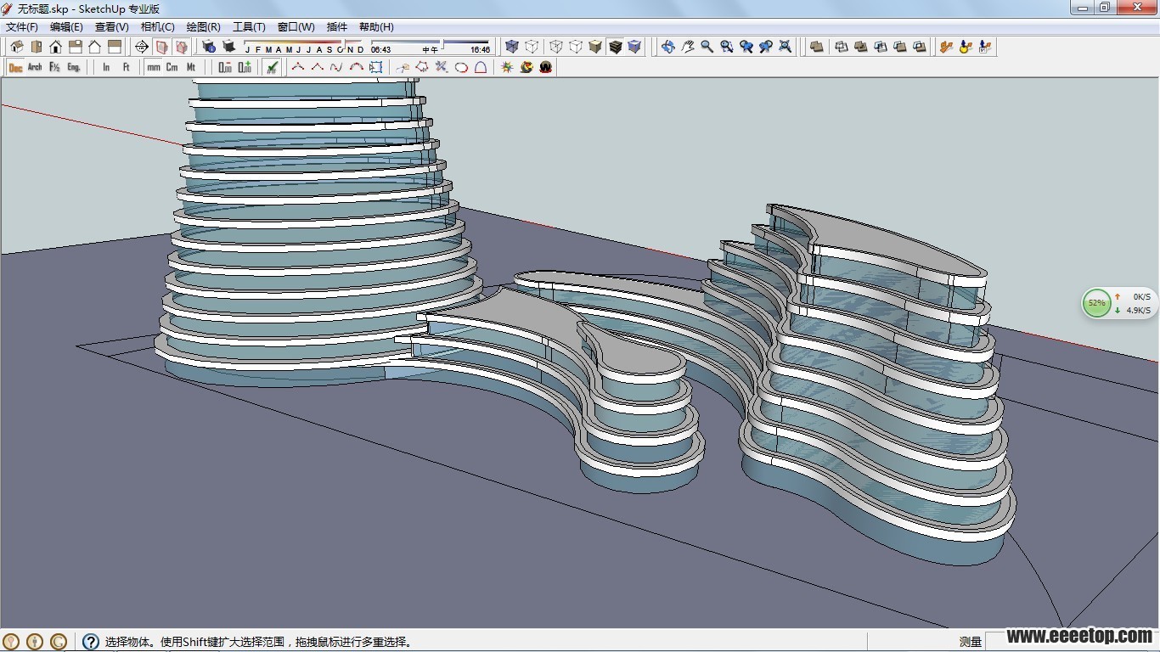
Task: Select the Orbit camera tool
Action: click(667, 47)
